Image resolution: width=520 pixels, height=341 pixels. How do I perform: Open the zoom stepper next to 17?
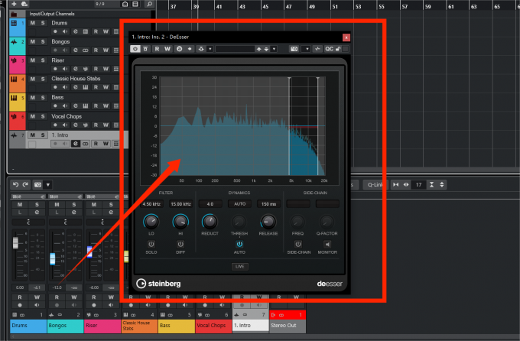(x=442, y=185)
